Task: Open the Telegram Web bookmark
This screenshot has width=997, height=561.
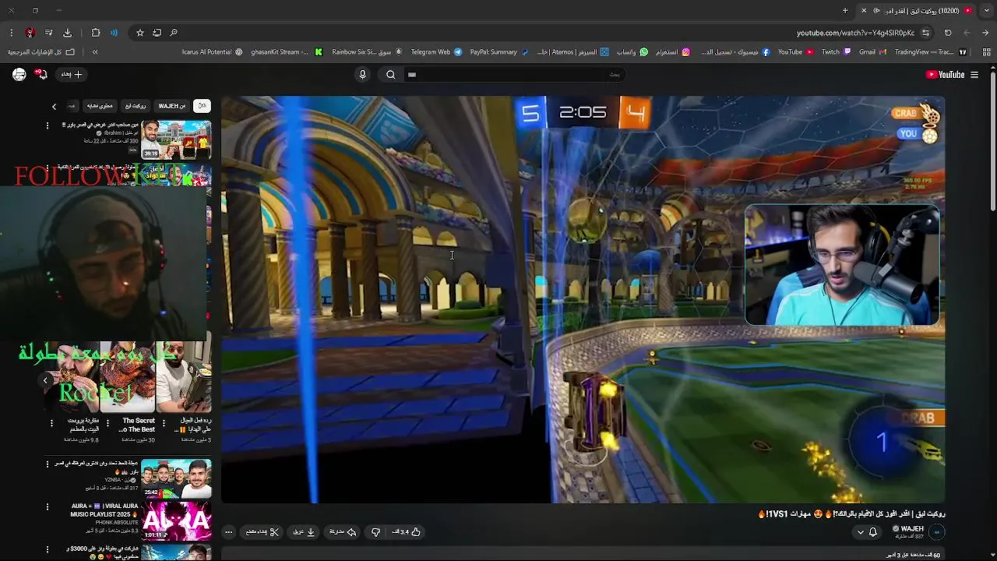Action: tap(436, 52)
